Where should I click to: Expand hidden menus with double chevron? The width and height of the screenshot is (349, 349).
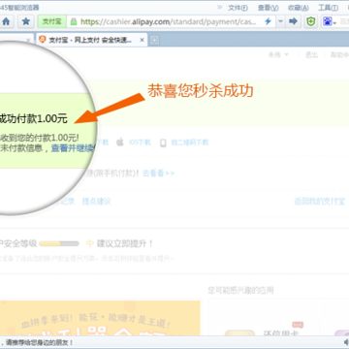tap(219, 7)
